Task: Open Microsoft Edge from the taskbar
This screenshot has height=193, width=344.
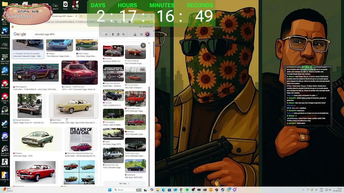Action: (163, 190)
